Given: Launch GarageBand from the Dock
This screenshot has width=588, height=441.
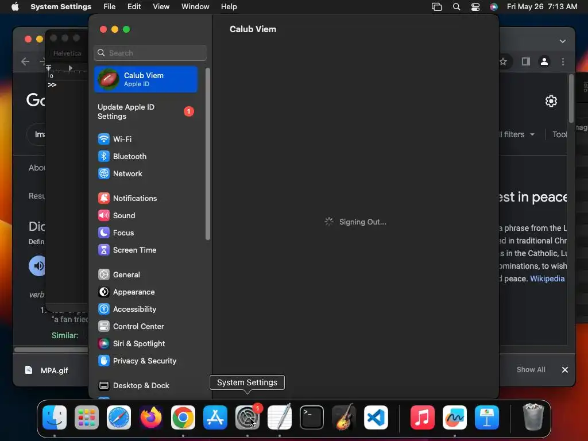Looking at the screenshot, I should [344, 417].
